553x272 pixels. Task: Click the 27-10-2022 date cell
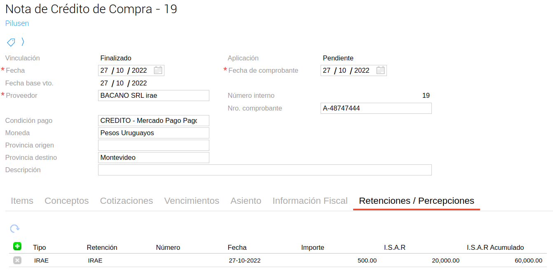[x=245, y=260]
